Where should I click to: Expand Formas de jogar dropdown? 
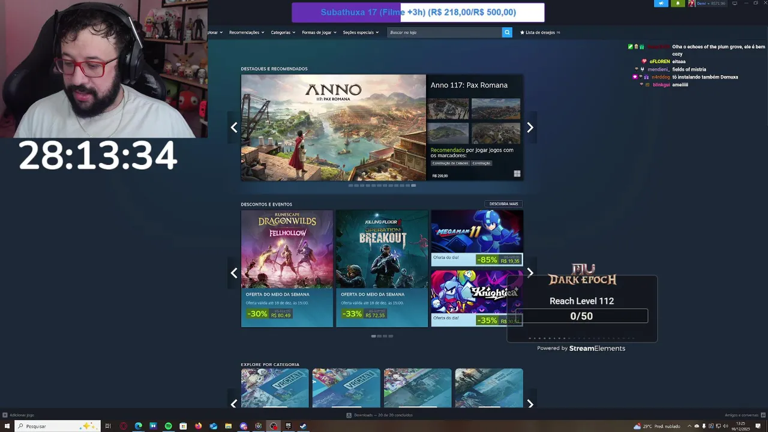pos(319,32)
